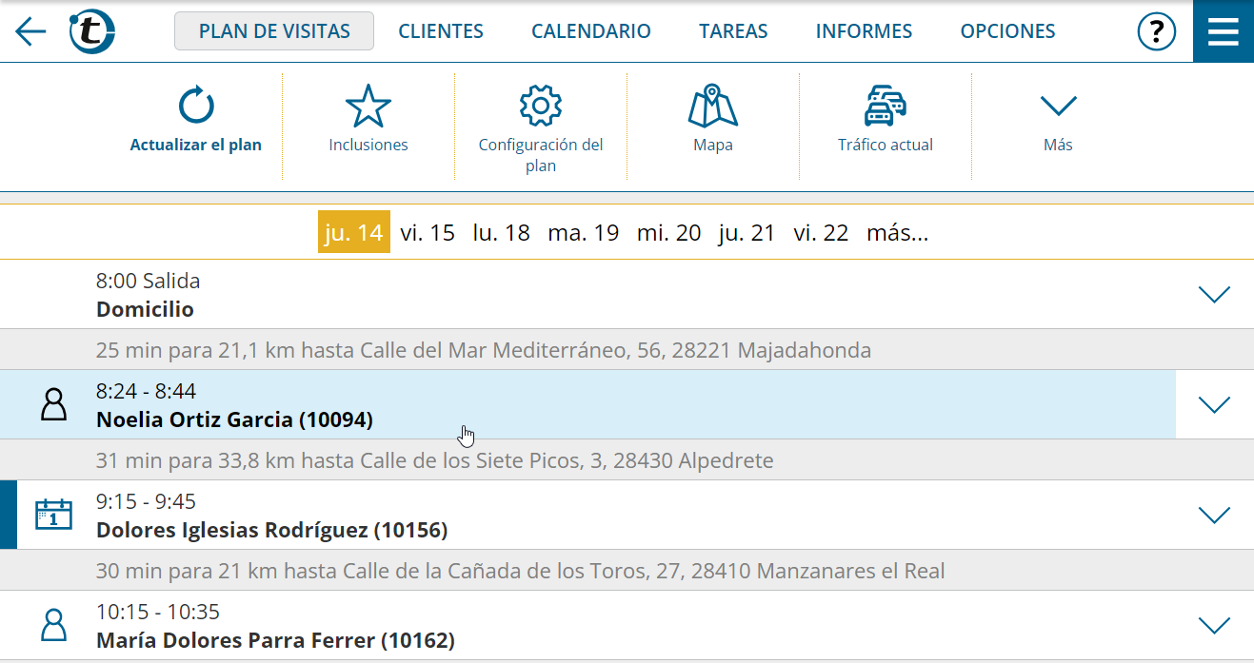Show Tráfico actual cars icon
Screen dimensions: 1254x663
pos(886,106)
